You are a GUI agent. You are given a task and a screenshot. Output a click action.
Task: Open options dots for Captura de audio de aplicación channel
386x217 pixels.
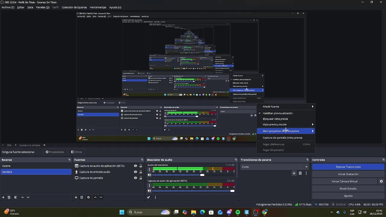pos(149,186)
